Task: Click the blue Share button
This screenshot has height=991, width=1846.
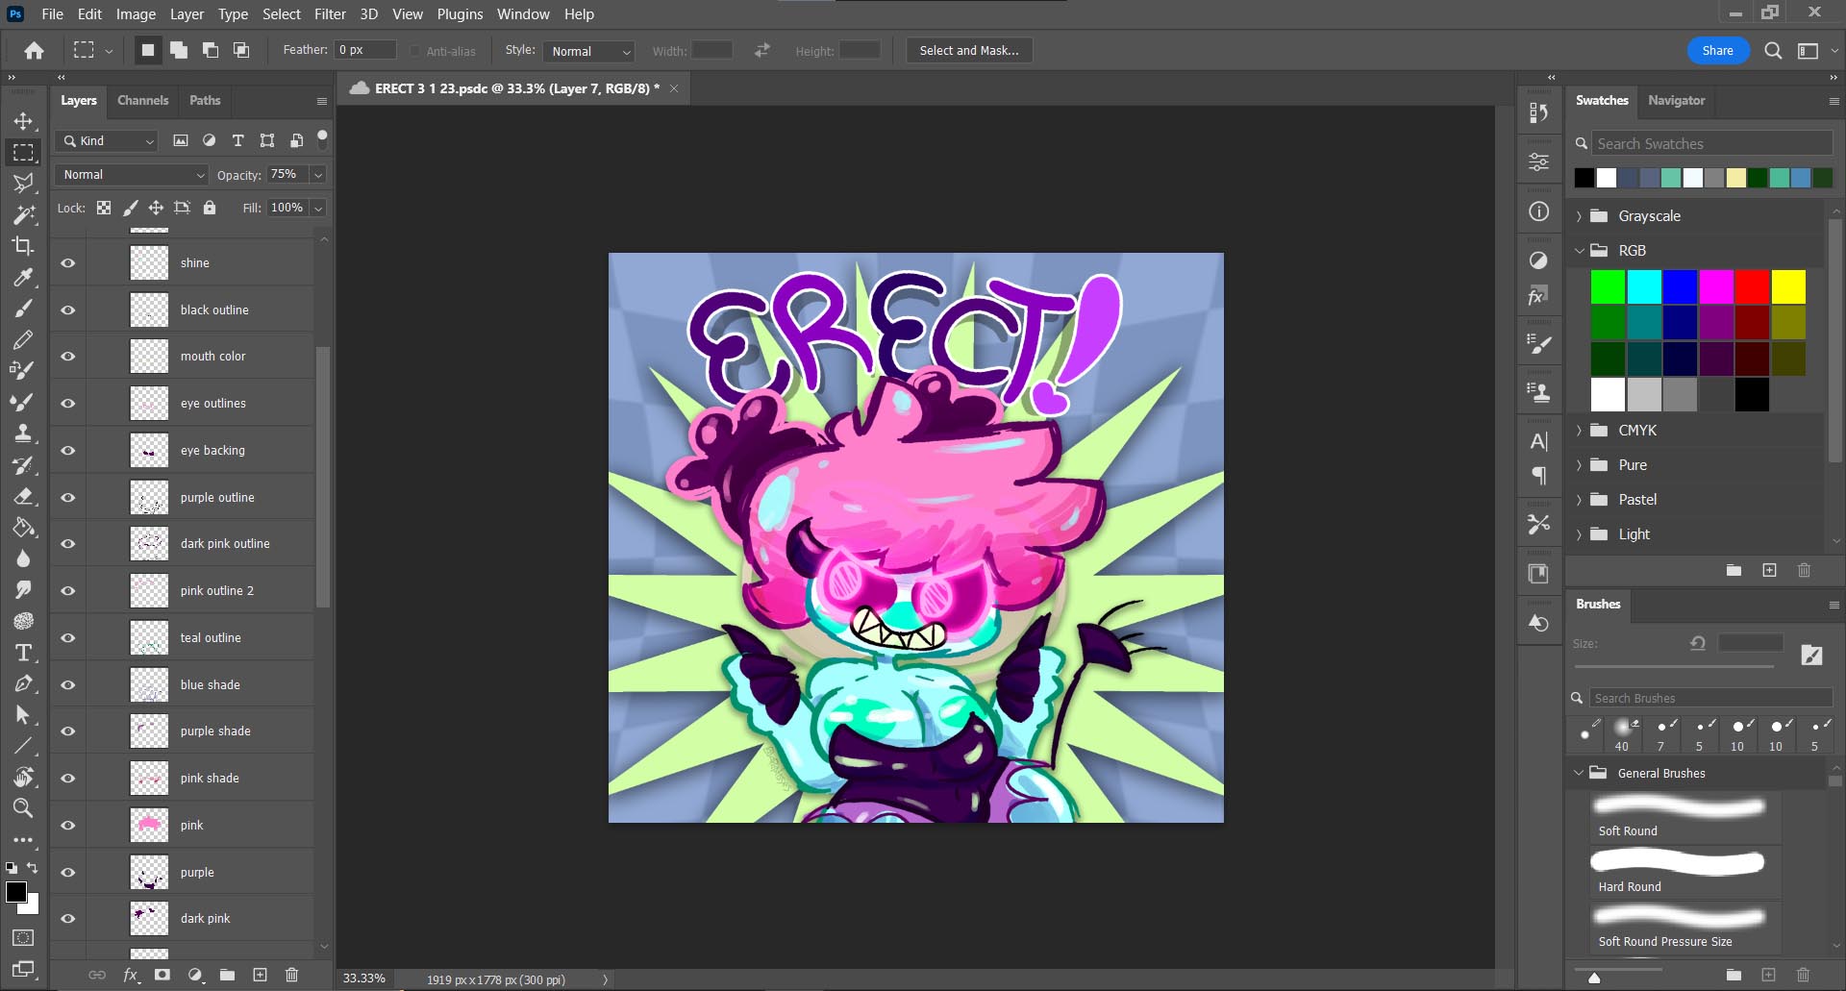Action: [x=1717, y=51]
